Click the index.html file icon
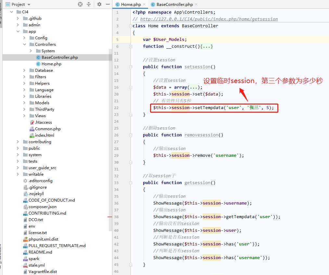Image resolution: width=329 pixels, height=275 pixels. click(x=32, y=135)
